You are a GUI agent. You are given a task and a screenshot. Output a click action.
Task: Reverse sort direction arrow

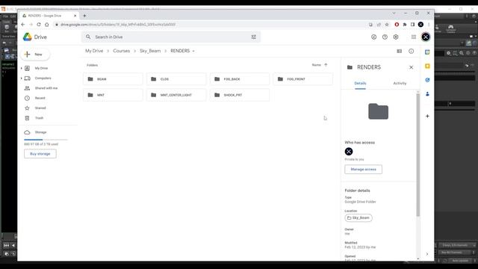326,65
